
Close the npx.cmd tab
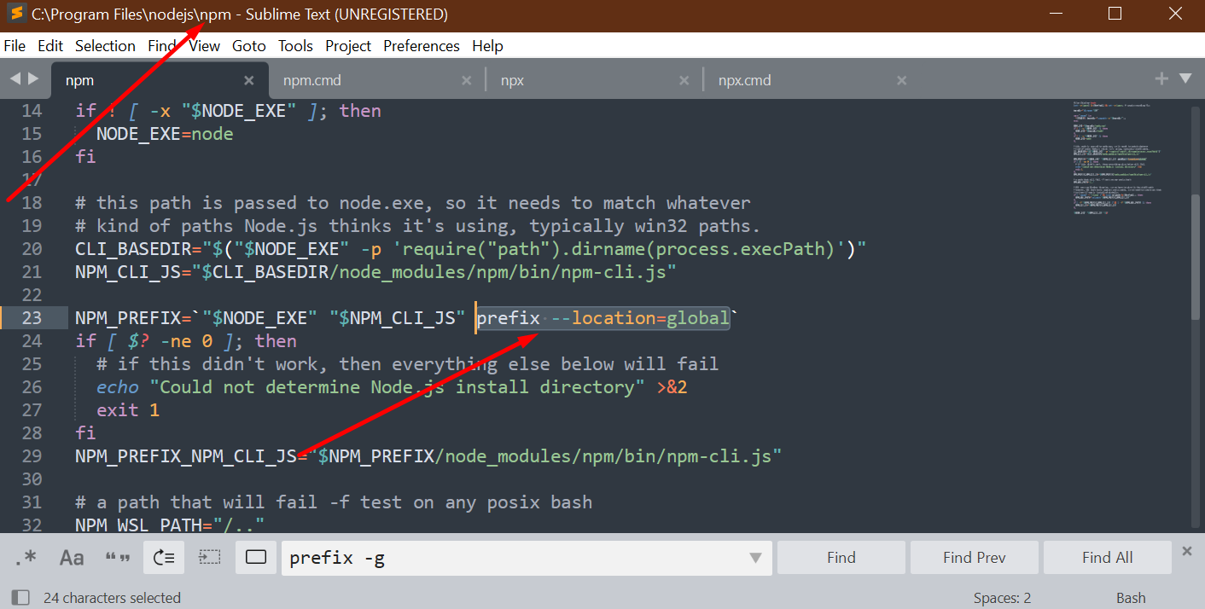[902, 80]
